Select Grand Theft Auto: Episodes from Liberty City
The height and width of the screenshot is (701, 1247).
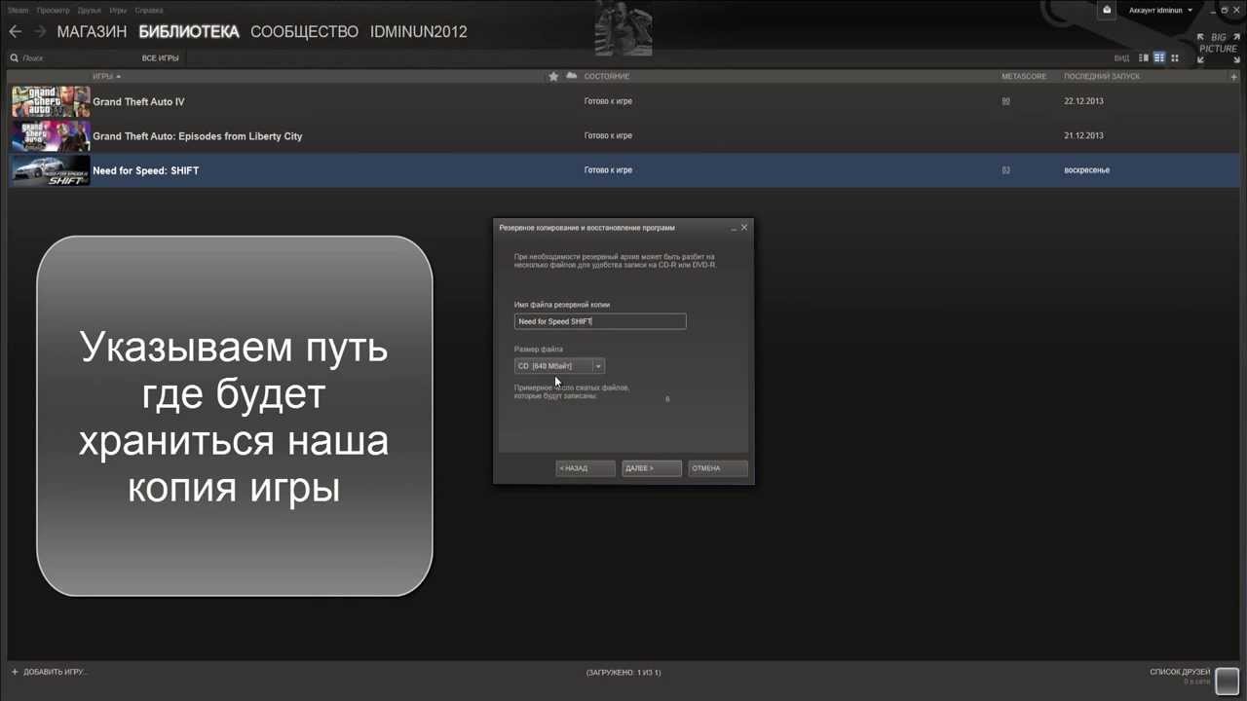click(198, 136)
